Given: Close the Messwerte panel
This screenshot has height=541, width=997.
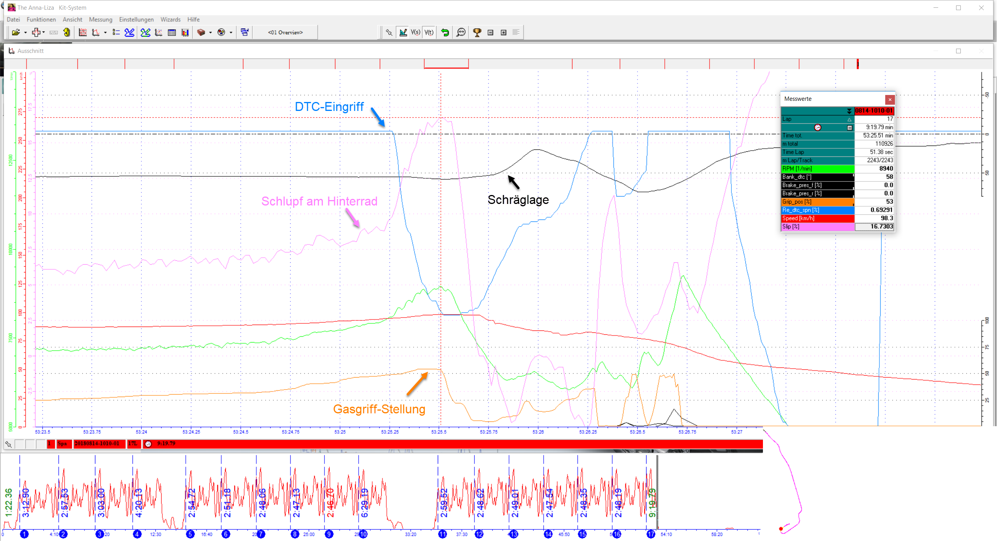Looking at the screenshot, I should (x=890, y=100).
